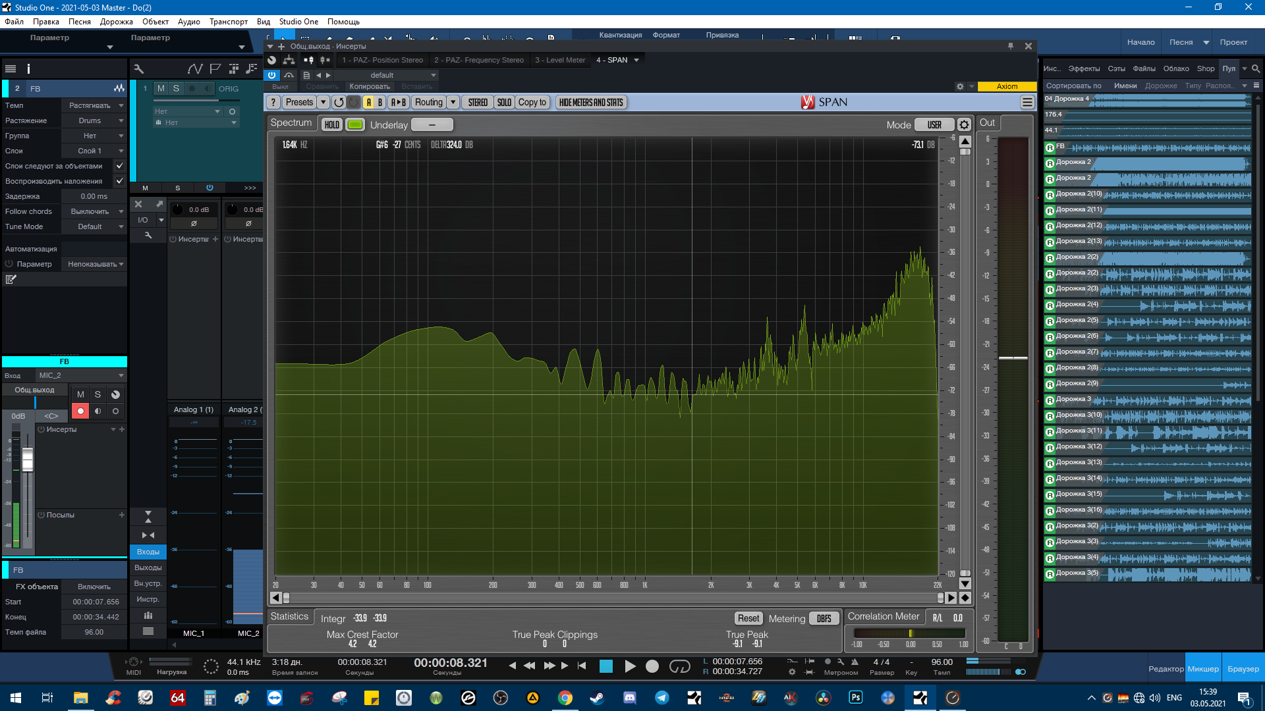
Task: Toggle 'Слои следуют за объектами' checkbox
Action: tap(120, 166)
